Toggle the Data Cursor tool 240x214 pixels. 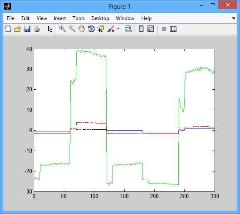pos(101,29)
